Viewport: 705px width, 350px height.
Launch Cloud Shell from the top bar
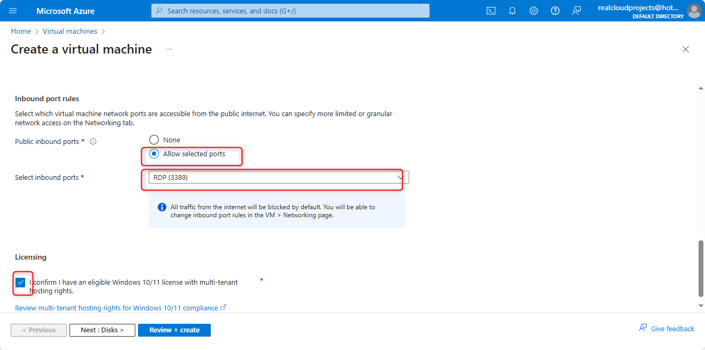pyautogui.click(x=491, y=11)
